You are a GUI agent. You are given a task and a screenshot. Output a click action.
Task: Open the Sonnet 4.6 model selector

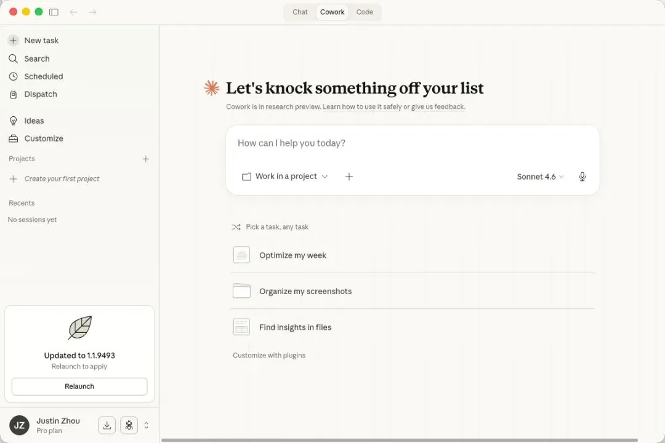(540, 177)
